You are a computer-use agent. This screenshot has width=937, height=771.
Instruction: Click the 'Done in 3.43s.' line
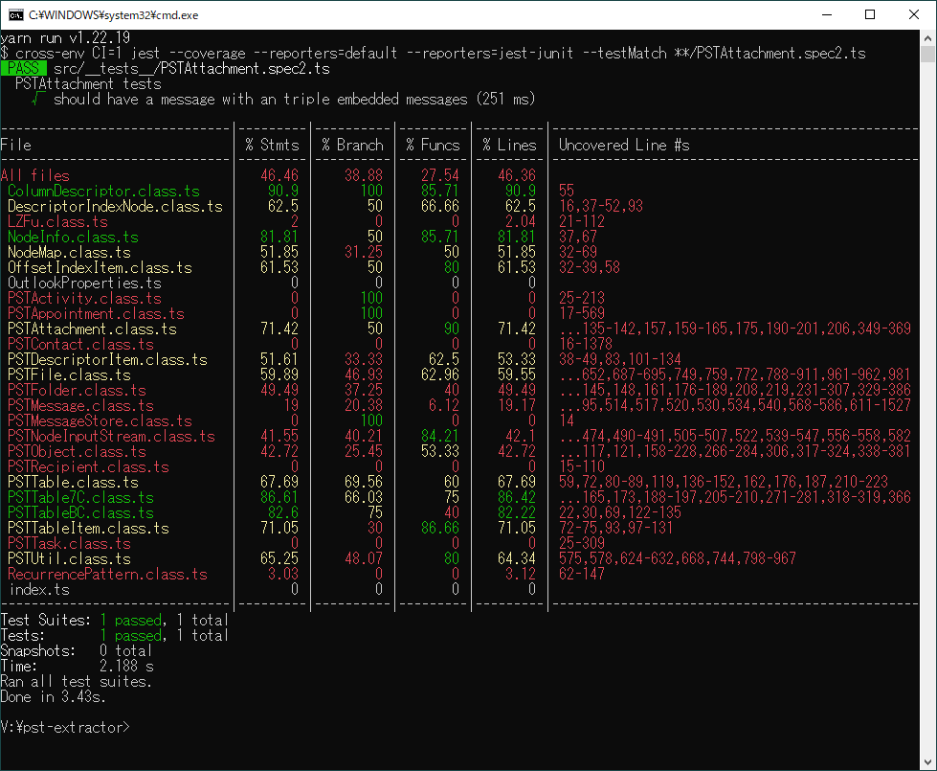pos(54,697)
